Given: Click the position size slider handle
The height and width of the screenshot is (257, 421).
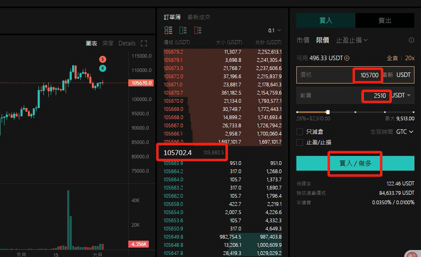Looking at the screenshot, I should click(328, 112).
